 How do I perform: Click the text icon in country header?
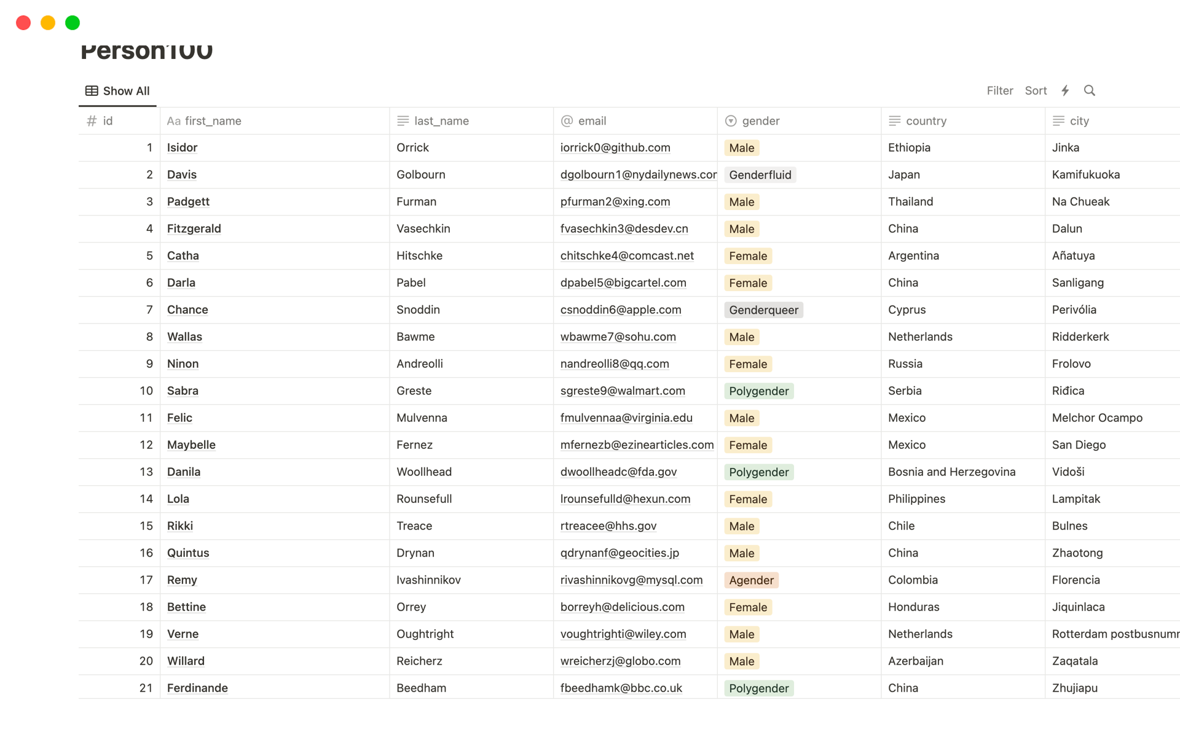pyautogui.click(x=895, y=121)
